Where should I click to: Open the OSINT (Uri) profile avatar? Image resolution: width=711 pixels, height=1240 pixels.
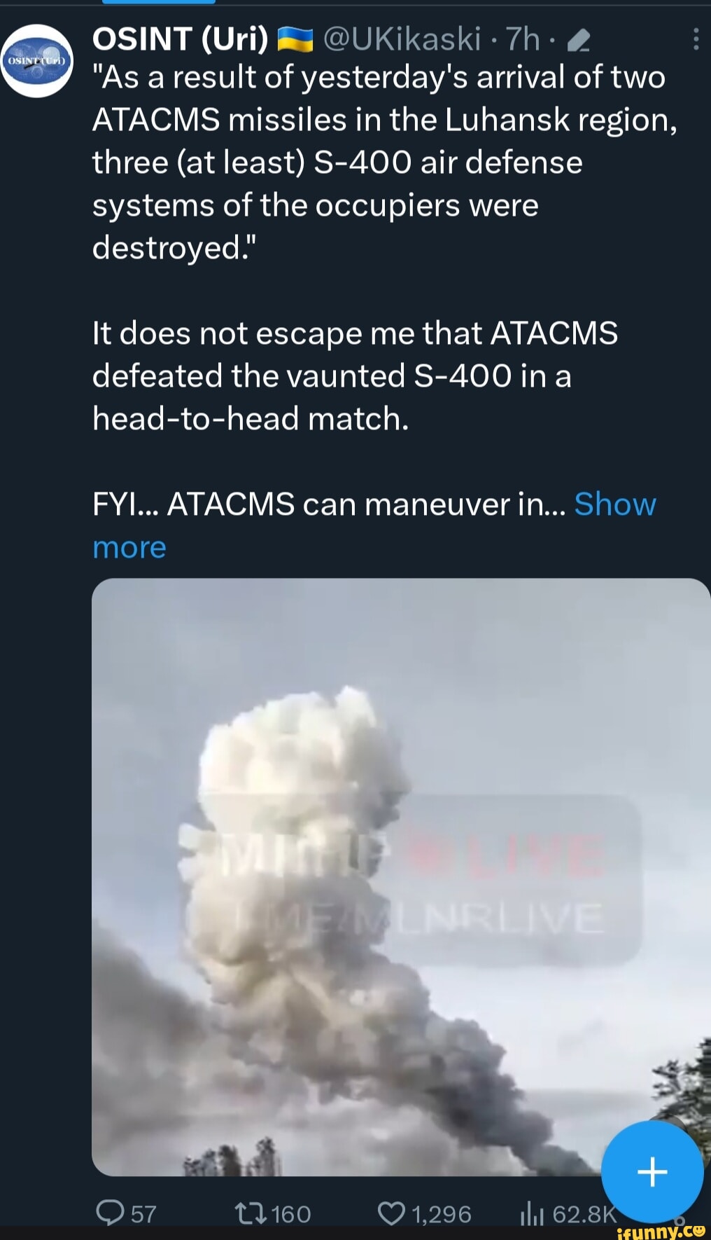(x=36, y=60)
